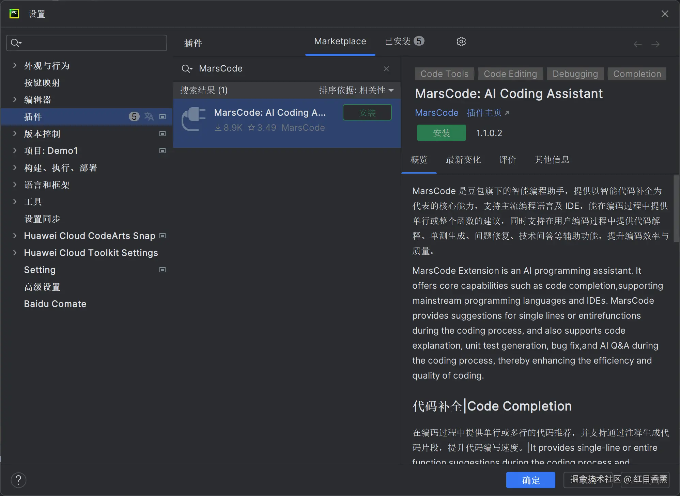Click the translation icon on the plugins row

[x=149, y=116]
